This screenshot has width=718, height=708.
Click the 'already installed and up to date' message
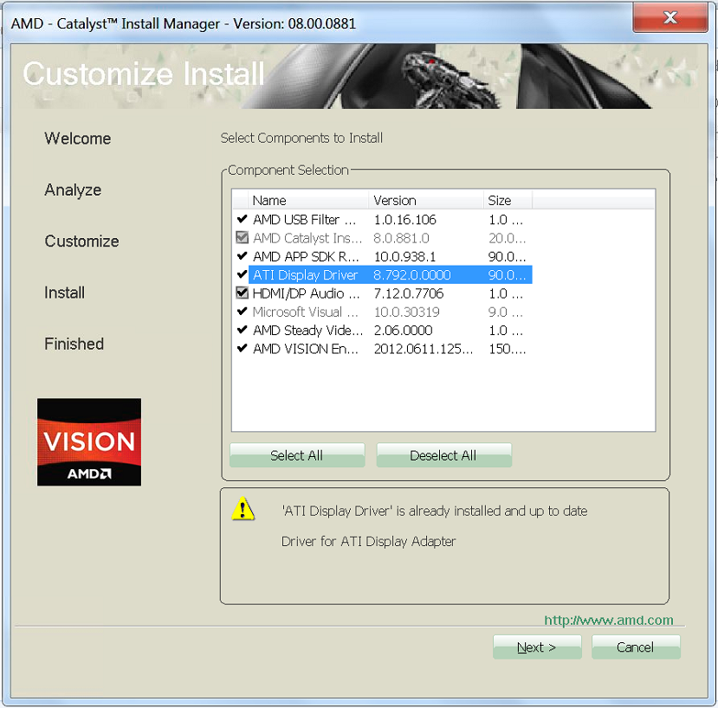coord(435,511)
